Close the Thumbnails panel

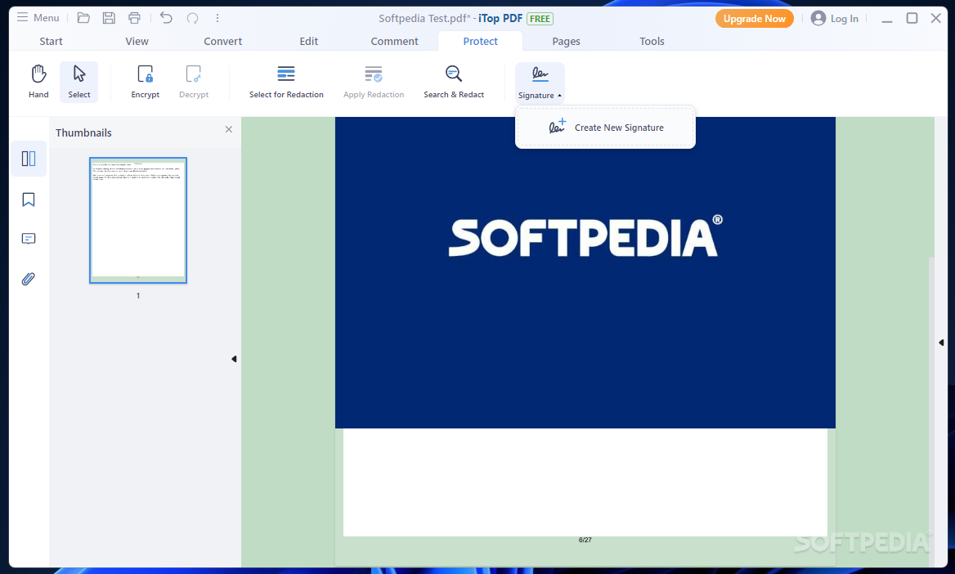pos(228,129)
